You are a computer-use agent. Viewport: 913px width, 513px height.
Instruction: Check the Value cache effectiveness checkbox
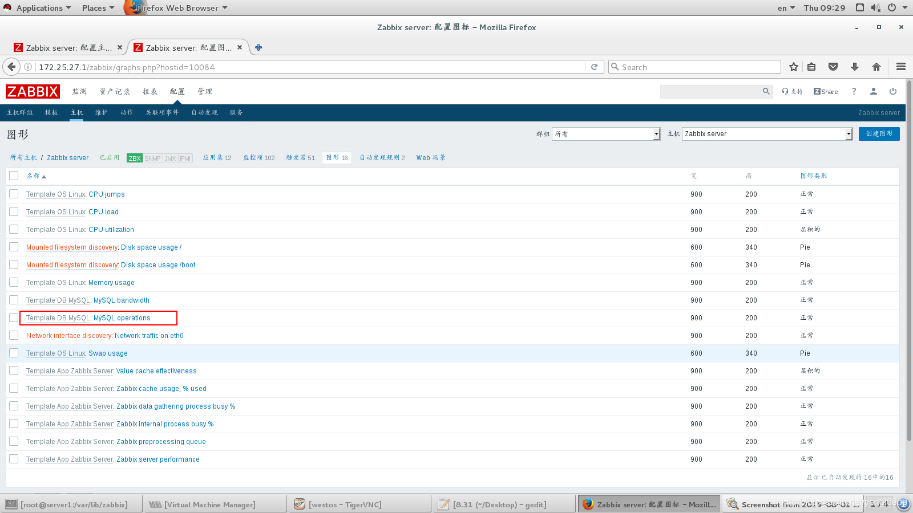(14, 370)
